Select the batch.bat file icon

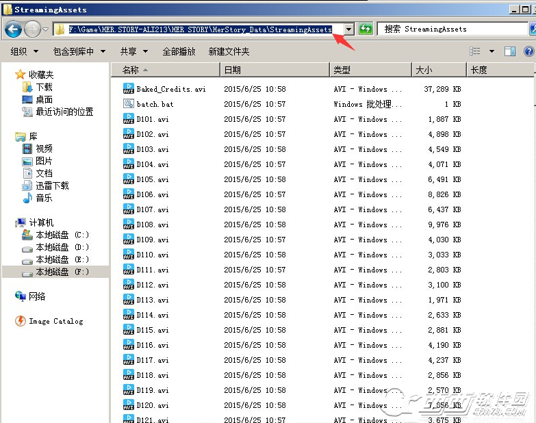(x=129, y=103)
